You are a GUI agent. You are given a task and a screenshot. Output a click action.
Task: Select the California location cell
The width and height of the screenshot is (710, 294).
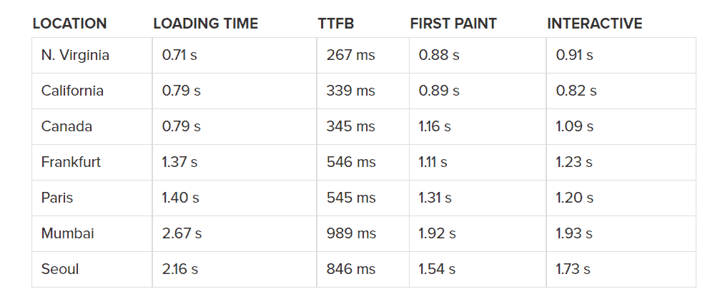click(x=72, y=91)
